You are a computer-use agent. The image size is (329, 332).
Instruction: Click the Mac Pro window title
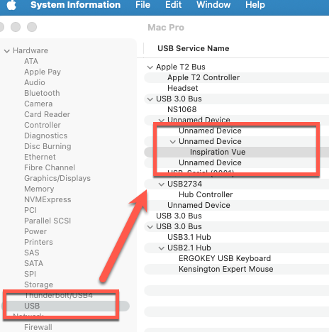[166, 28]
